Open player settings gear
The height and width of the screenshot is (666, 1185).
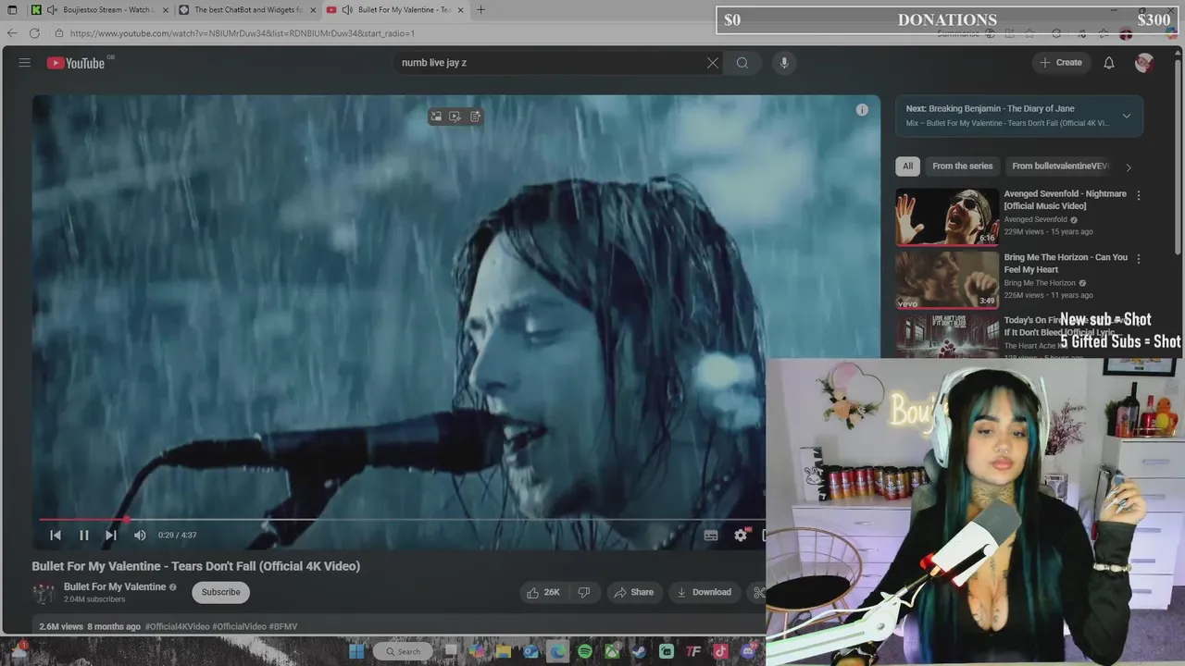(x=741, y=535)
